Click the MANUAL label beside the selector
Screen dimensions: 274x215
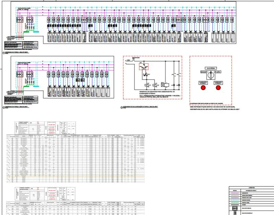pyautogui.click(x=203, y=72)
